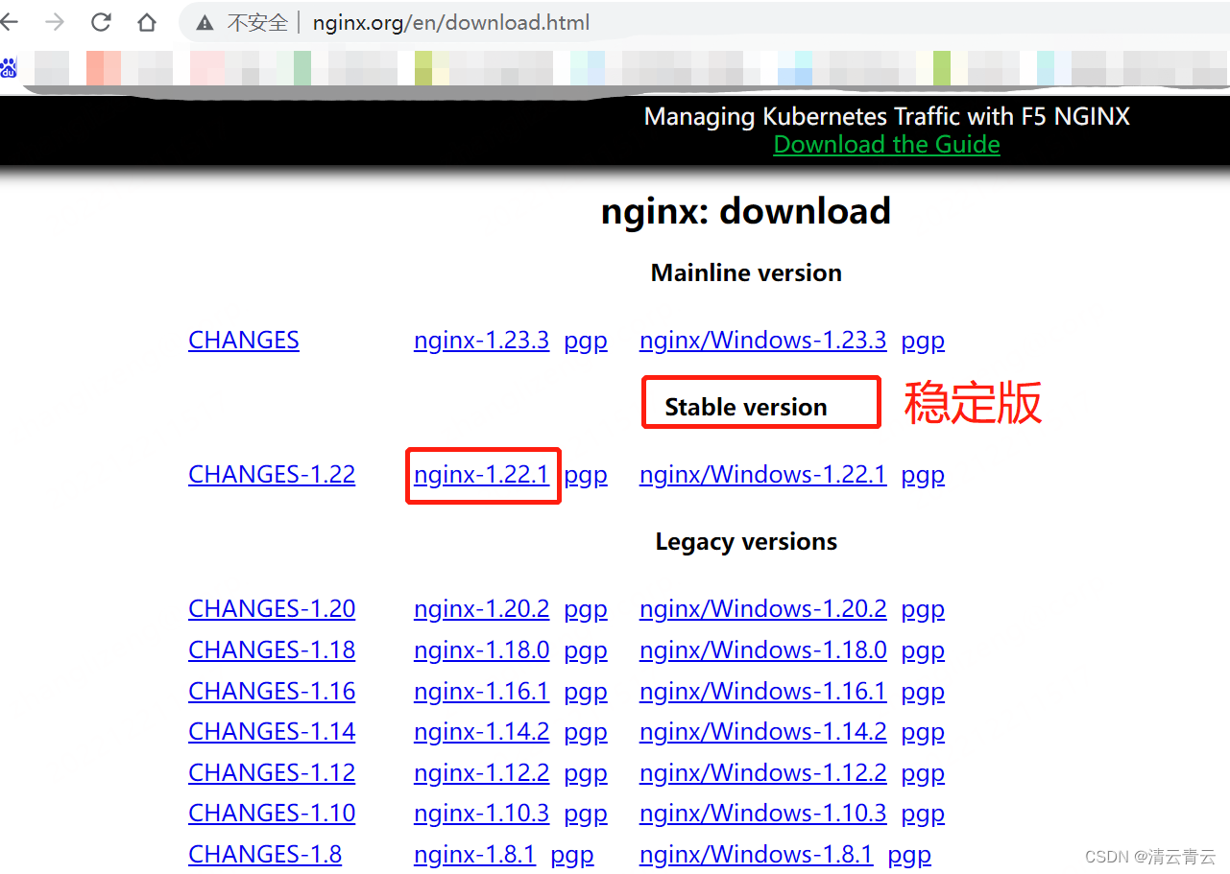This screenshot has width=1230, height=874.
Task: Open mainline CHANGES link
Action: pos(244,341)
